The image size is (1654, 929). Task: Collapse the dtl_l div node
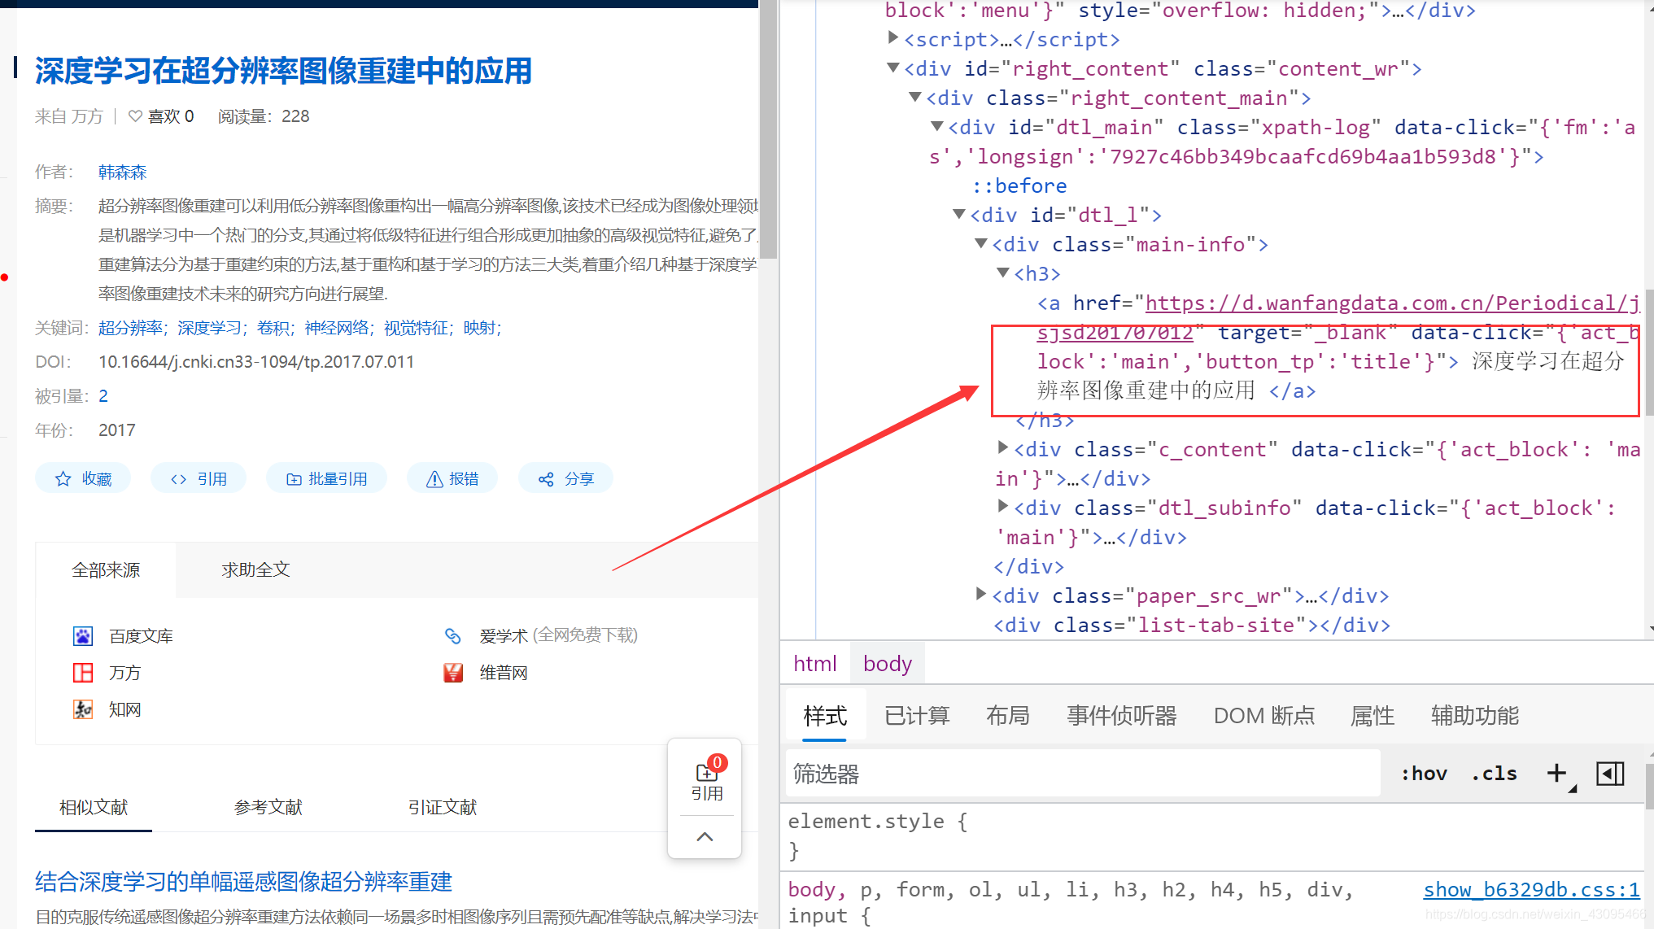(959, 214)
